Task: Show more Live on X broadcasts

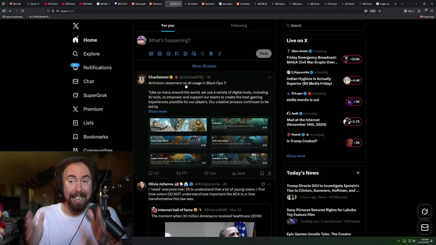Action: [296, 156]
